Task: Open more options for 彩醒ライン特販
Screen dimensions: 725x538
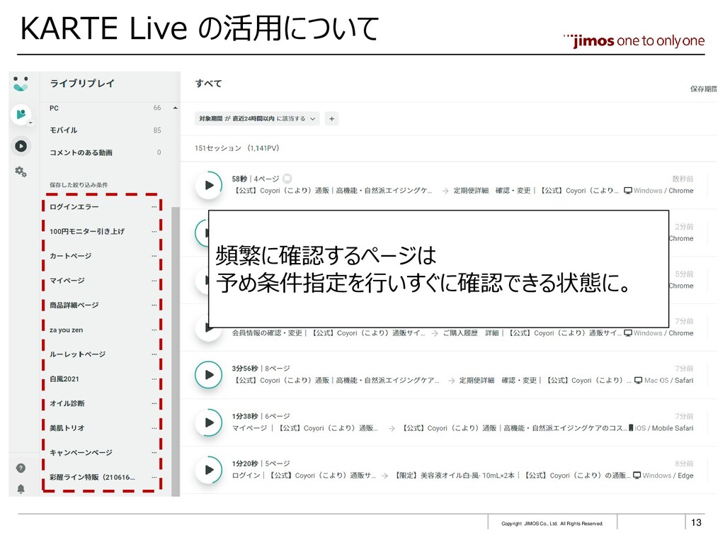Action: [x=154, y=477]
